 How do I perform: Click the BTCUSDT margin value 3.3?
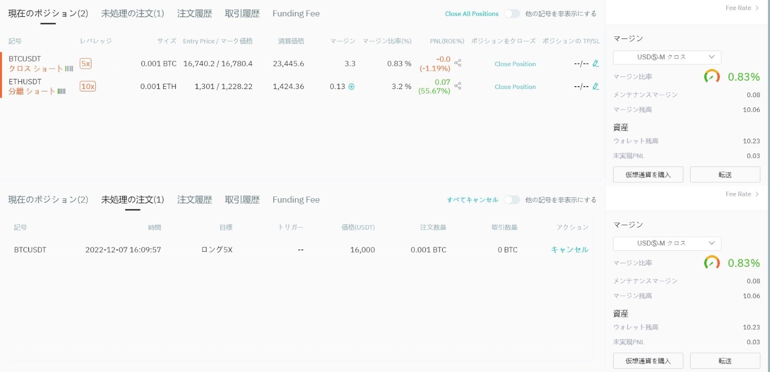click(x=350, y=64)
